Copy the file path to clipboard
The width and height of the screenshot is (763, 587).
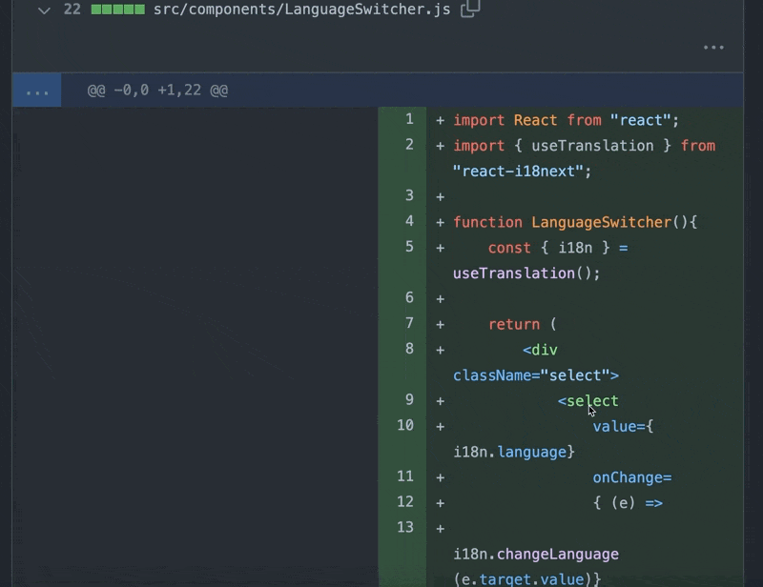coord(469,10)
